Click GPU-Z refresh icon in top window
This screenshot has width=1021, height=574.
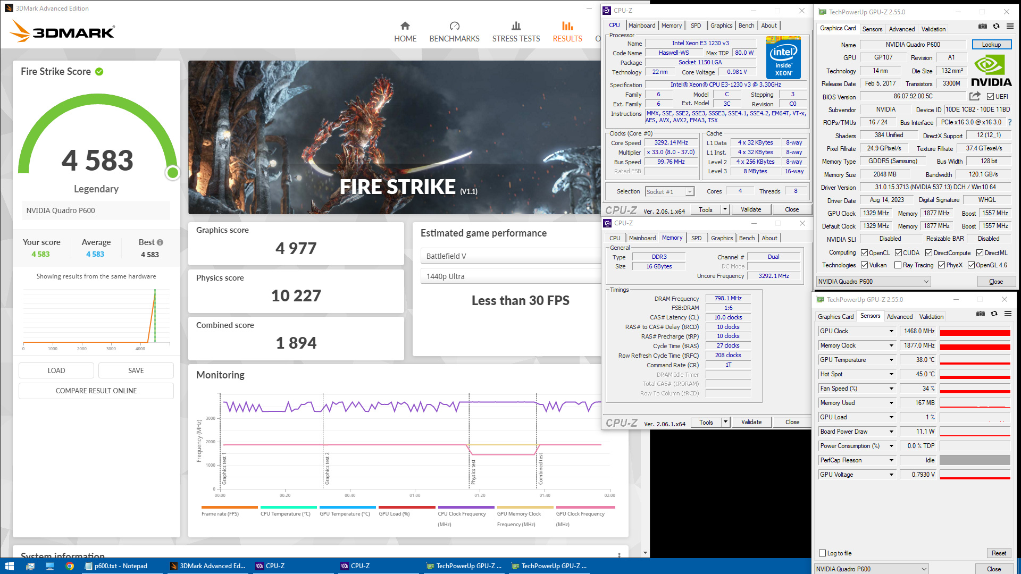point(996,27)
